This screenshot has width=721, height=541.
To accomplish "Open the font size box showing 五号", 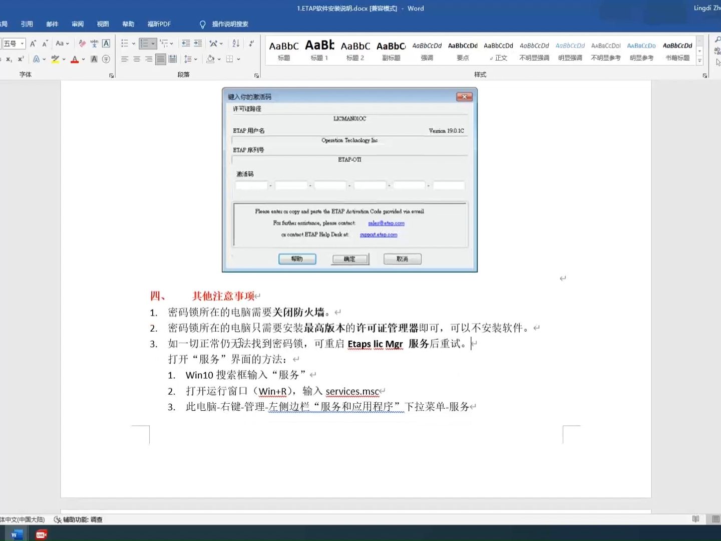I will 14,44.
